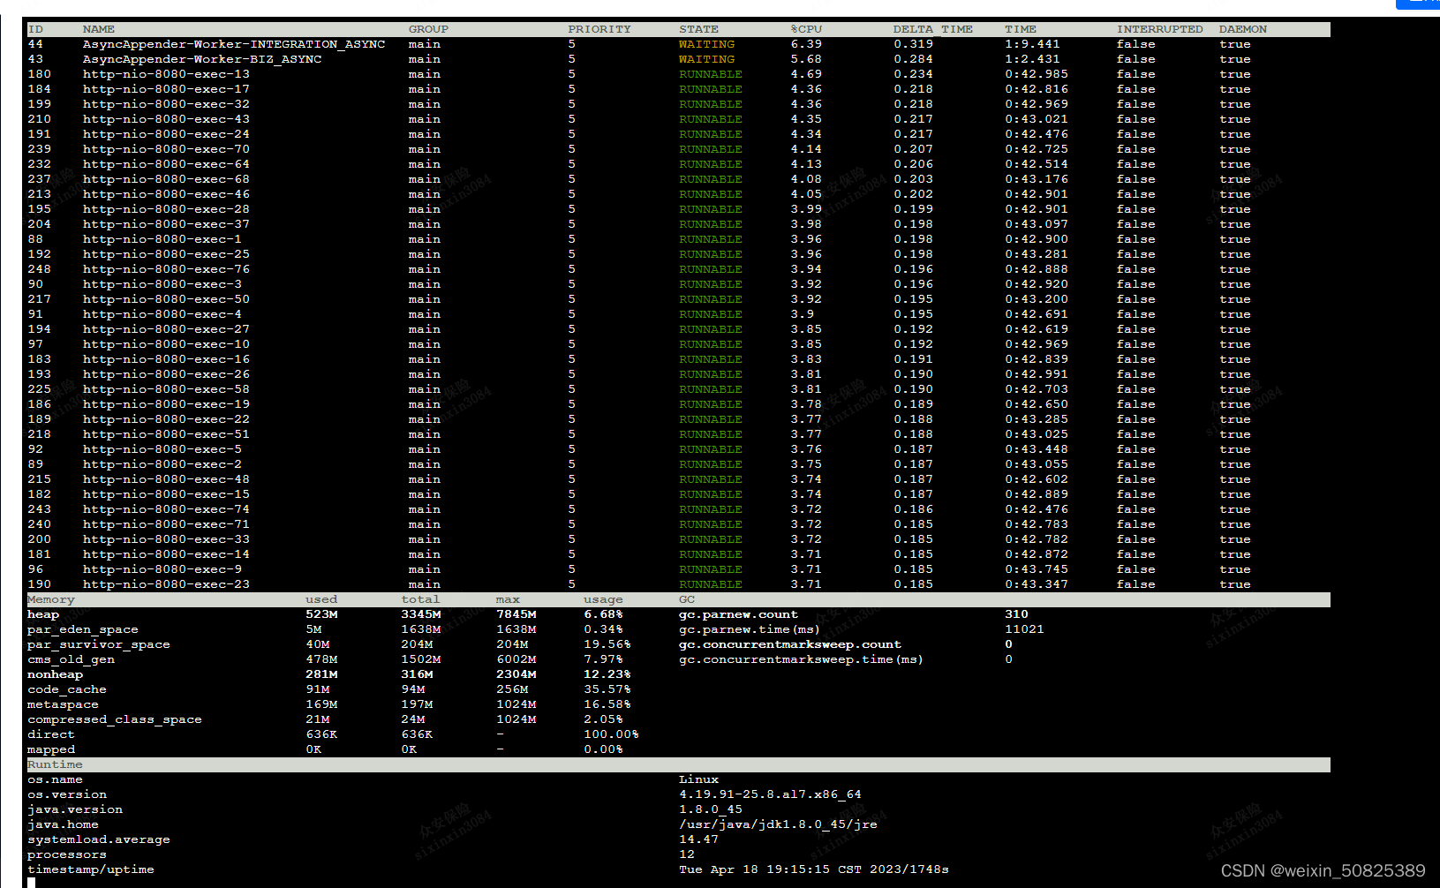The image size is (1440, 888).
Task: Click the heap memory row label
Action: [43, 614]
